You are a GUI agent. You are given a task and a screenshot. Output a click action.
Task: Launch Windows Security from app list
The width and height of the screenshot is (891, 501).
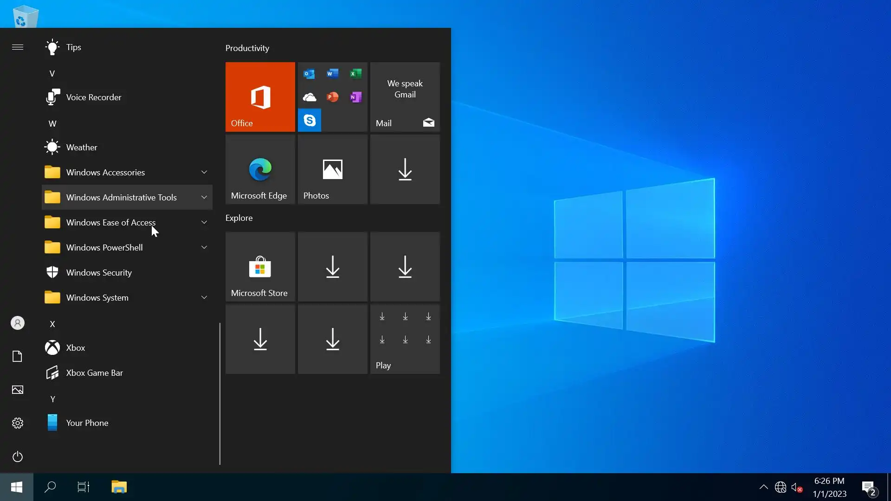99,273
